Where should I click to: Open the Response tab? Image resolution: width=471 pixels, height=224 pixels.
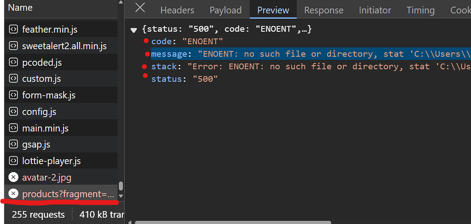(x=323, y=10)
